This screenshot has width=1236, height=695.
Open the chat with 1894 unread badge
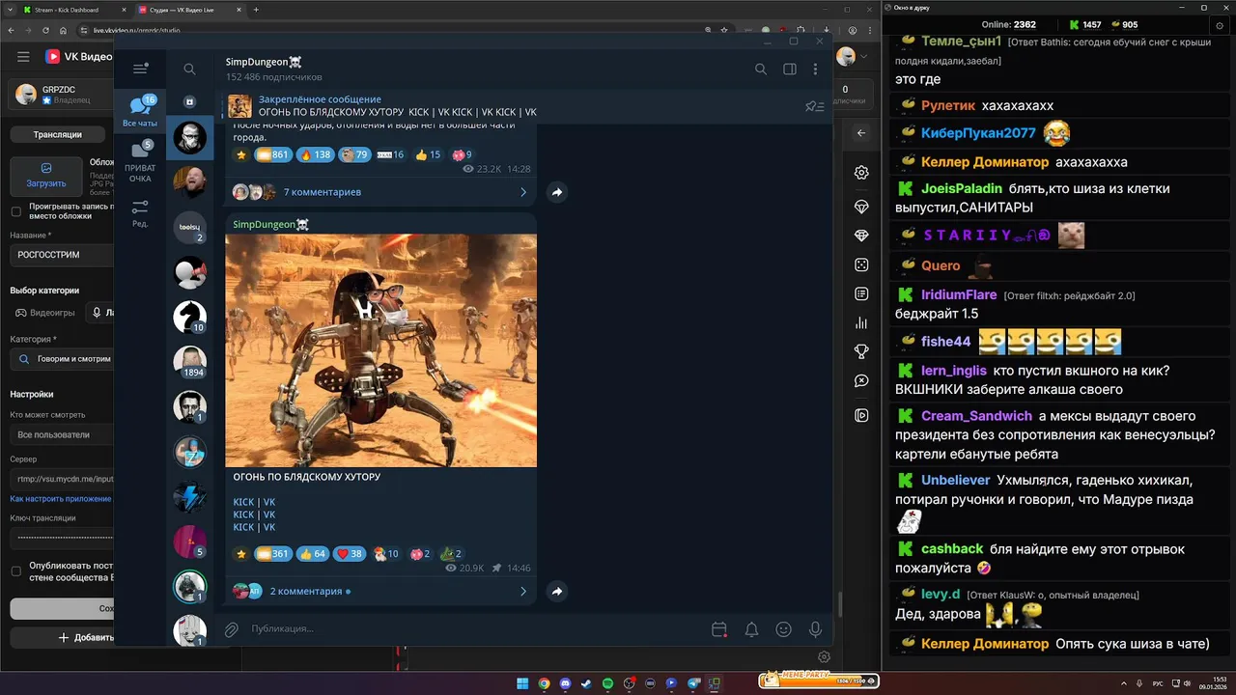[189, 362]
